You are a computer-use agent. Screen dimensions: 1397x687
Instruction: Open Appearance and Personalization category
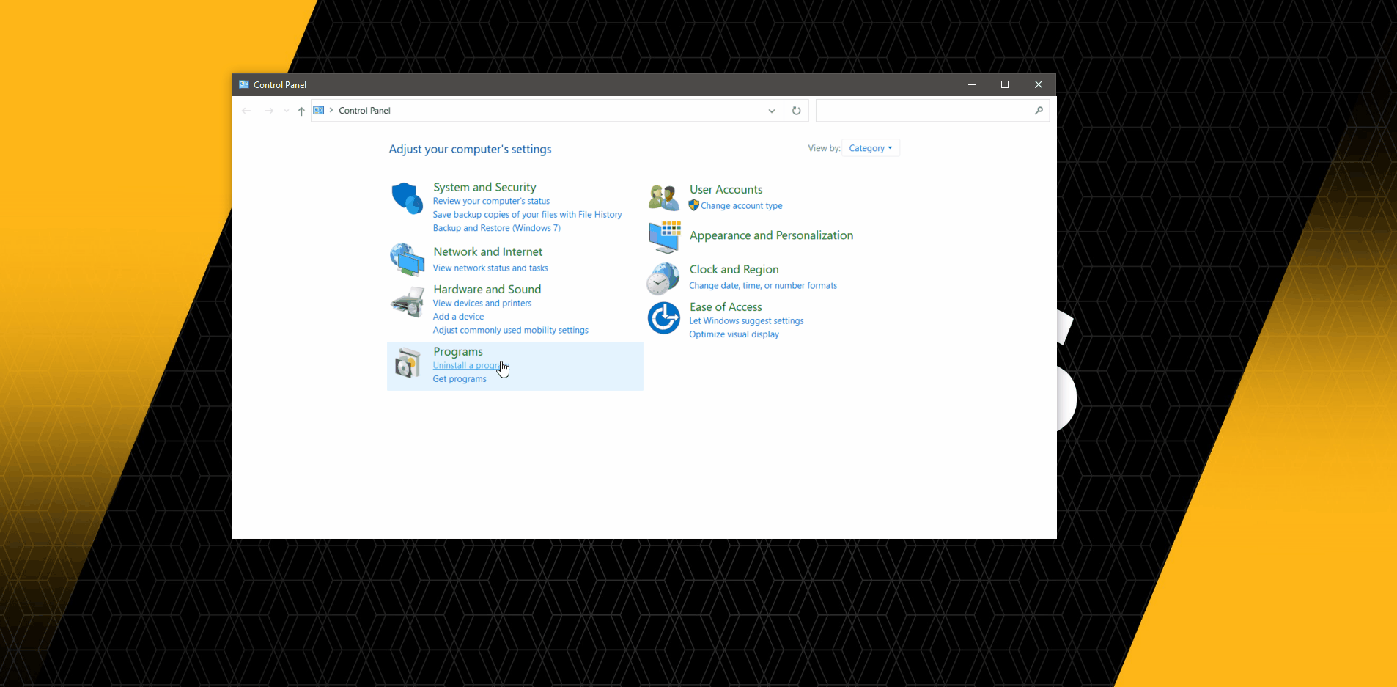click(771, 235)
